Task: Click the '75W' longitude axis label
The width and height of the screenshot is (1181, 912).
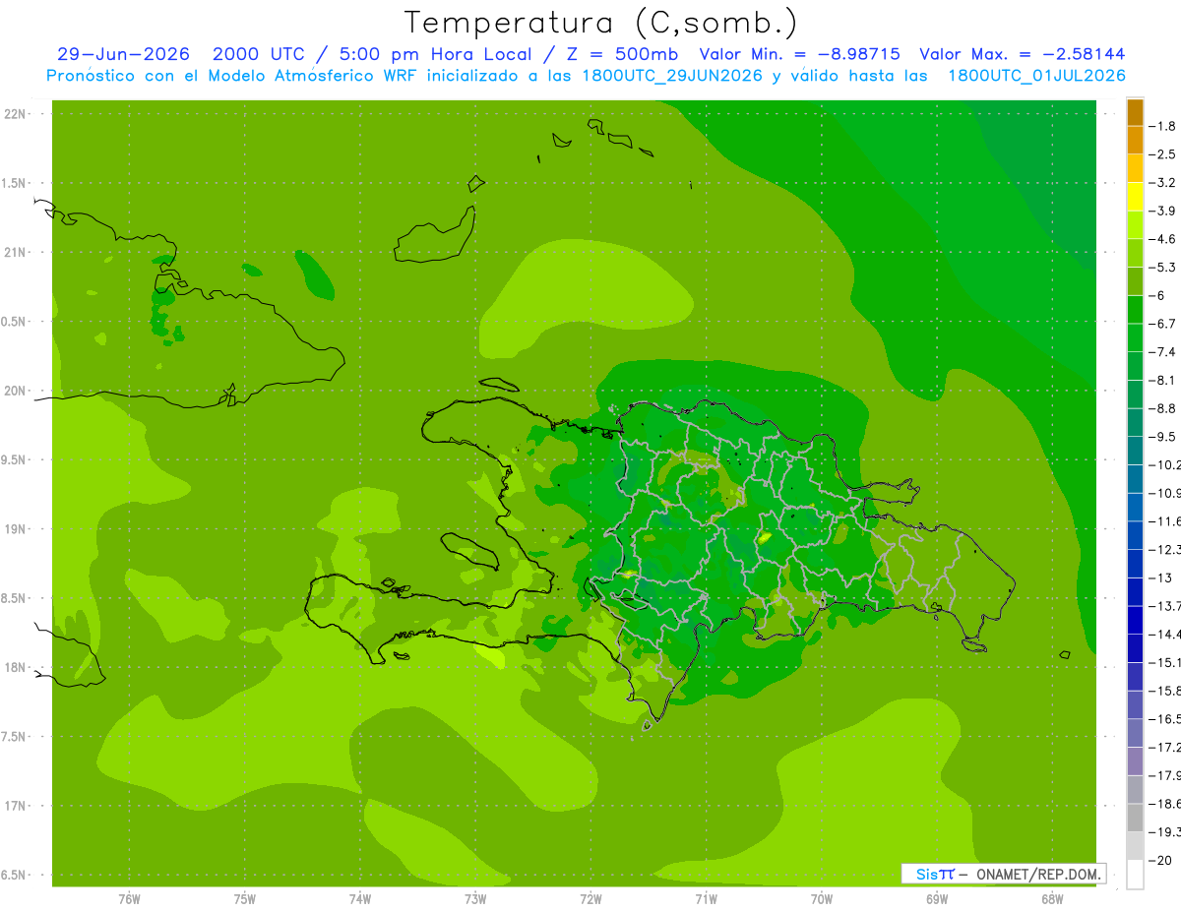Action: (x=245, y=900)
